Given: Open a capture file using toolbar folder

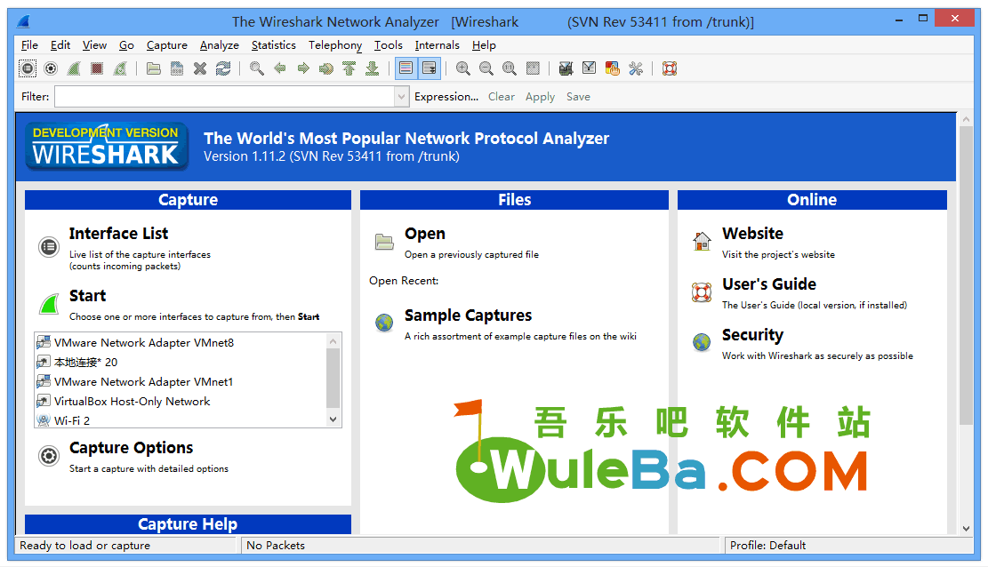Looking at the screenshot, I should point(153,68).
